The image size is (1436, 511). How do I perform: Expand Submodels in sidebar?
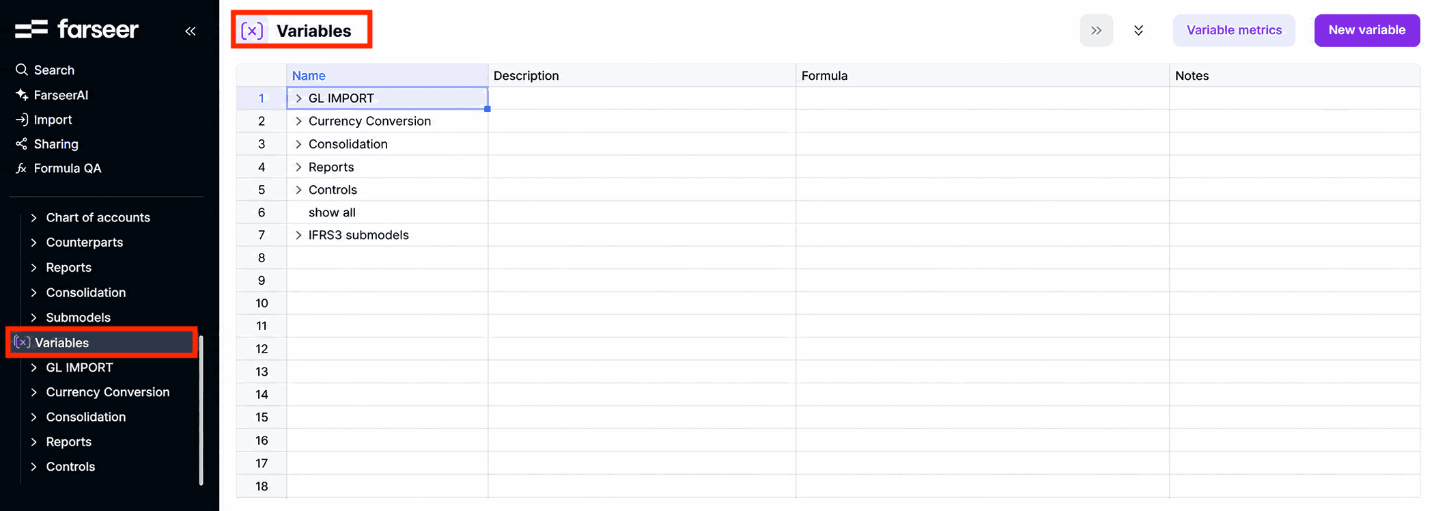point(33,318)
